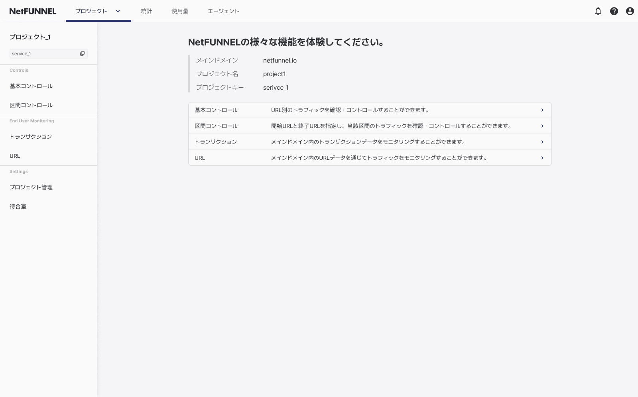Expand the プロジェクト dropdown chevron

[118, 11]
